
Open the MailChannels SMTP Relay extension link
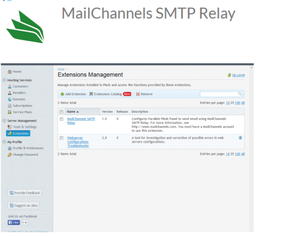(x=81, y=121)
